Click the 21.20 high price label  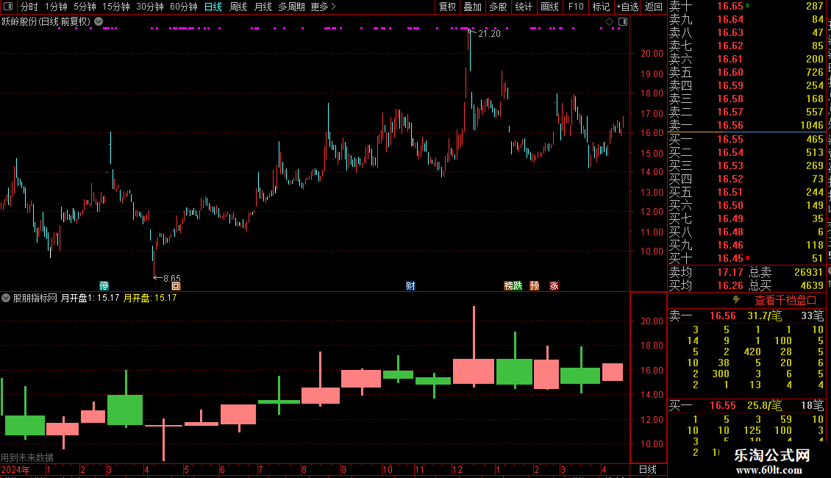tap(488, 33)
